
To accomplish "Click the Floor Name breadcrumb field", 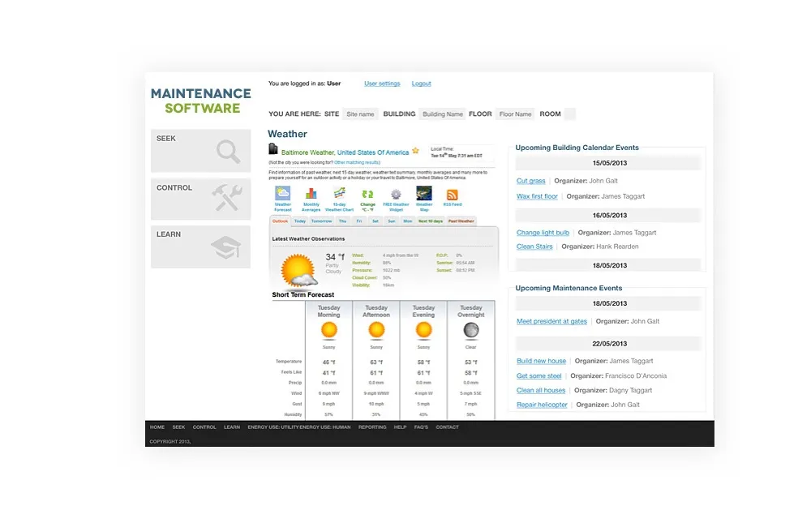I will (515, 114).
